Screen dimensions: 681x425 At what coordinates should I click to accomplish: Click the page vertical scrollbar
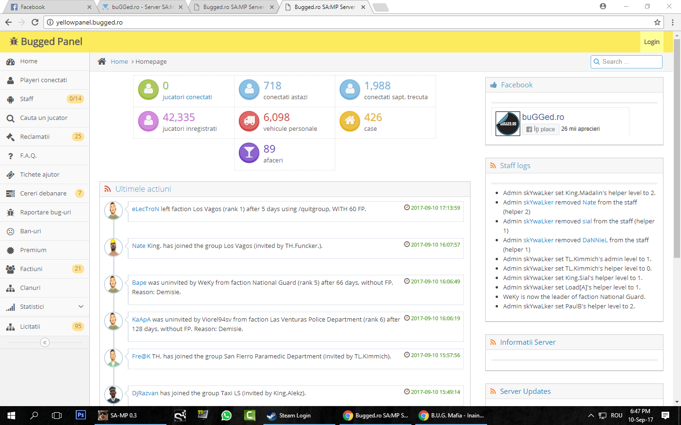[677, 149]
